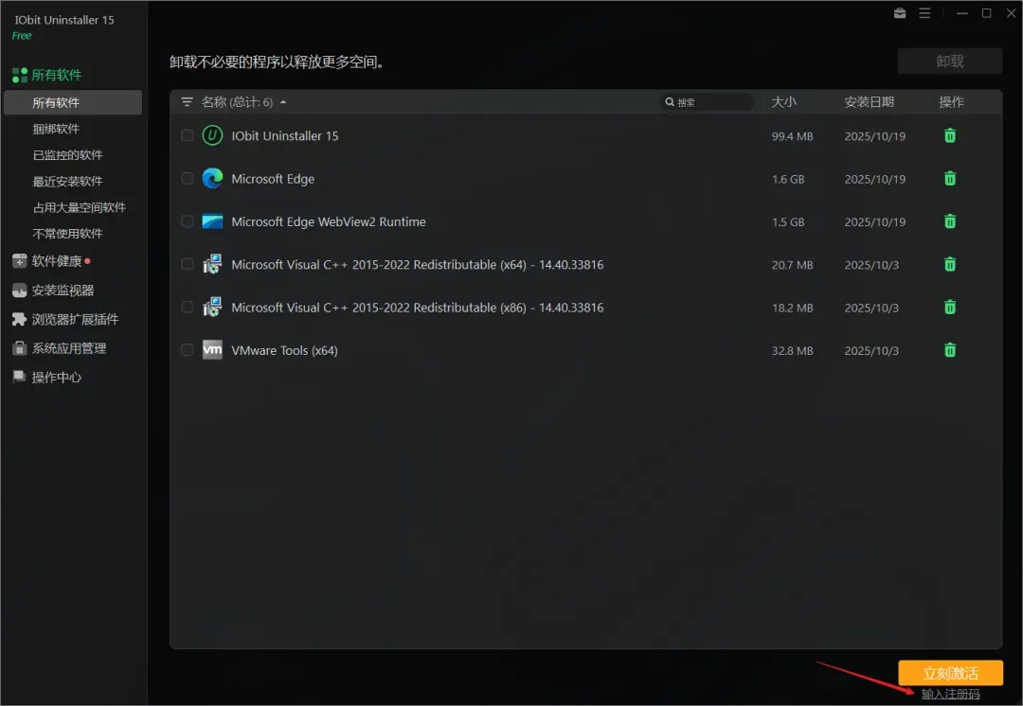Click trash icon for Visual C++ x64 row
Viewport: 1023px width, 706px height.
[950, 265]
